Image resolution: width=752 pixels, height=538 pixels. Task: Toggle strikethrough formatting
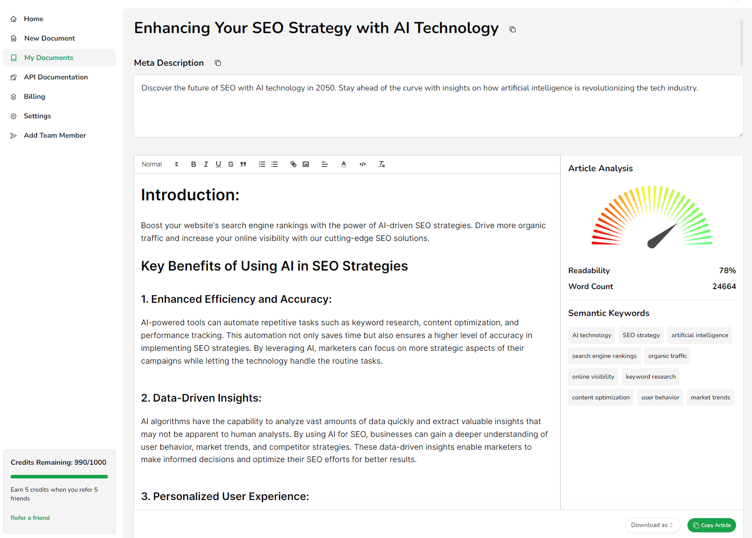(x=230, y=164)
